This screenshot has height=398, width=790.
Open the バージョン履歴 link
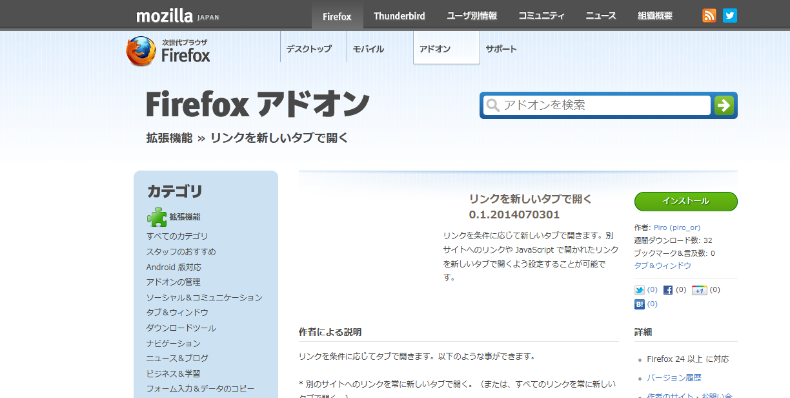point(674,377)
